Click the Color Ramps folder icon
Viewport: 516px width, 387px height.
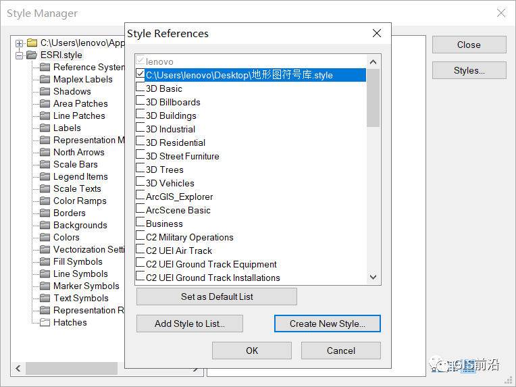point(45,201)
